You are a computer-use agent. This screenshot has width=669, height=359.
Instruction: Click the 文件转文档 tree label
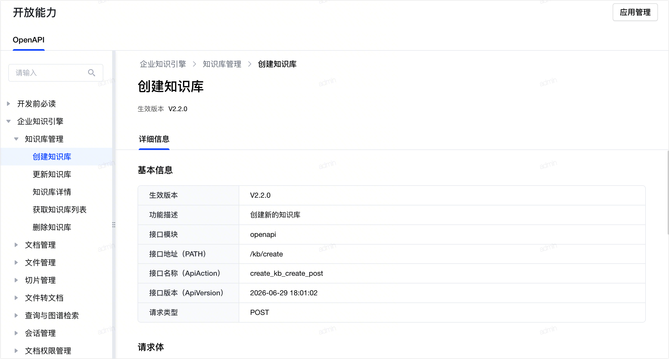44,298
